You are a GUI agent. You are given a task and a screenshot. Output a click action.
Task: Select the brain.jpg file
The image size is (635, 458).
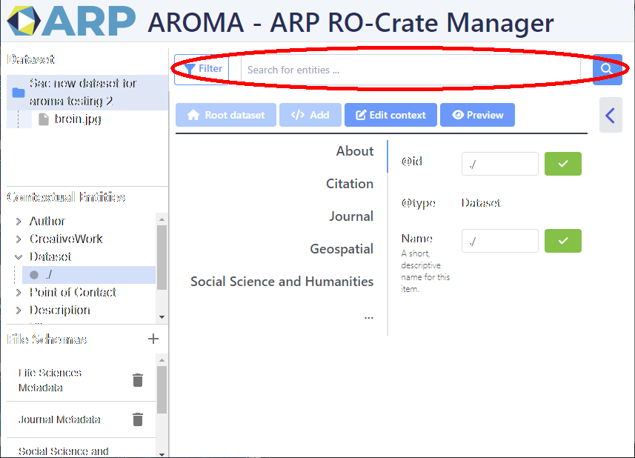tap(78, 119)
